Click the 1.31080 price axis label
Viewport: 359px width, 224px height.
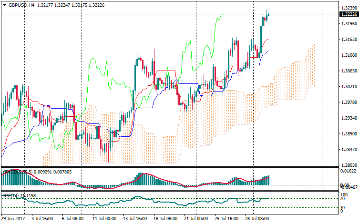(x=349, y=55)
